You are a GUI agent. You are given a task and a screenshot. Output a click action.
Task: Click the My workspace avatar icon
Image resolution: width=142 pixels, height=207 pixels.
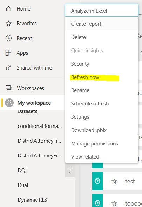tap(9, 103)
